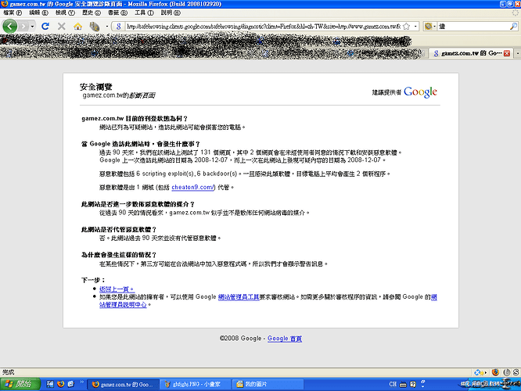Launch Firefox from the quick launch bar
This screenshot has width=521, height=391.
[x=60, y=384]
